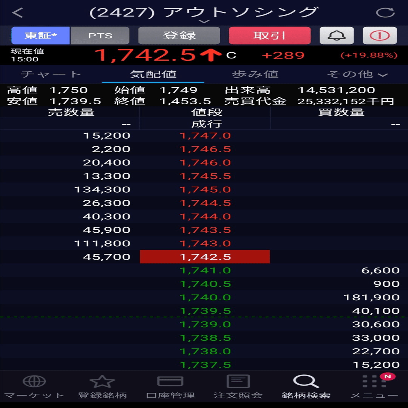Tap the red 取引 button
The image size is (408, 408).
tap(270, 36)
